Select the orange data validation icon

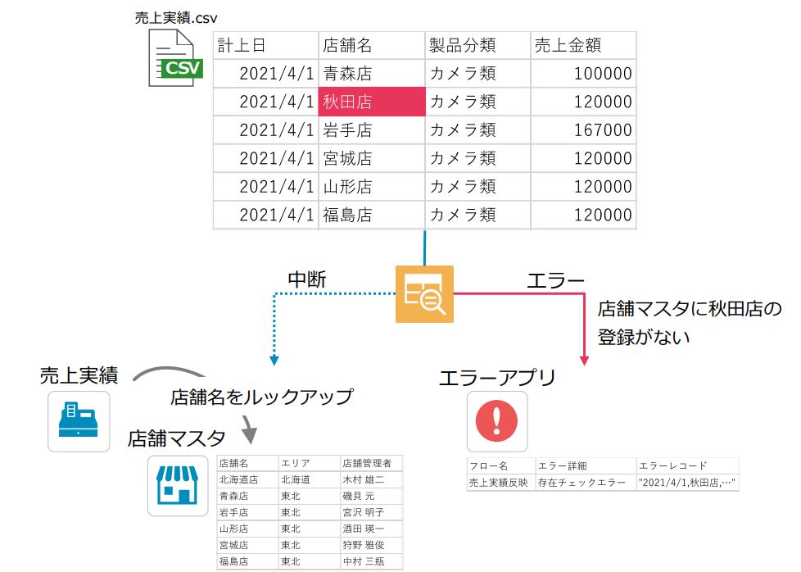[424, 293]
